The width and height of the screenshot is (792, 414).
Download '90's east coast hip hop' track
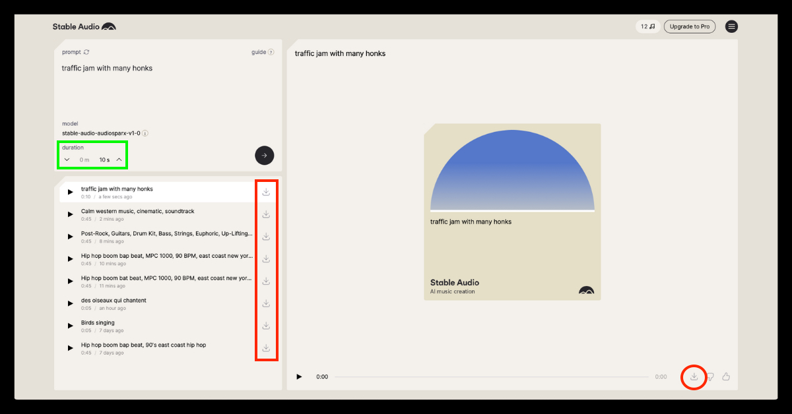[266, 348]
